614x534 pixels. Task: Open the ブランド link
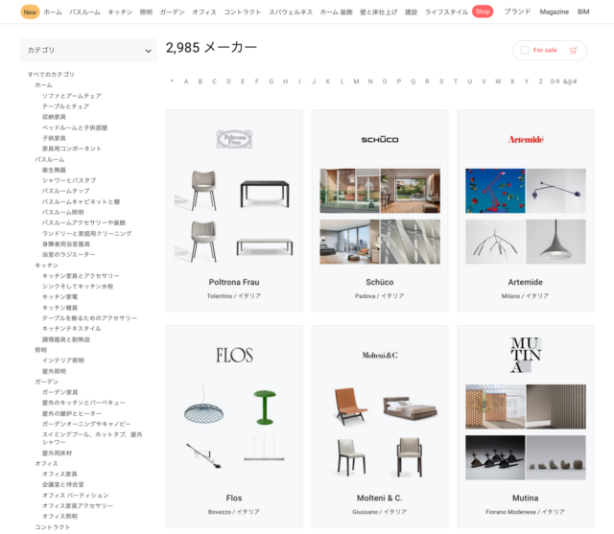[x=517, y=12]
